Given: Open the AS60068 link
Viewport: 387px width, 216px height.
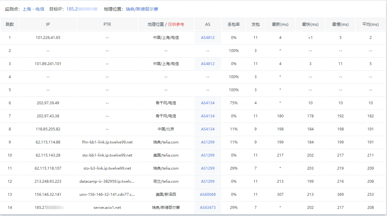Looking at the screenshot, I should [208, 195].
